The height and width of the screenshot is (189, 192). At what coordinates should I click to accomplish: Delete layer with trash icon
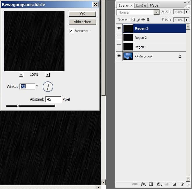(182, 184)
